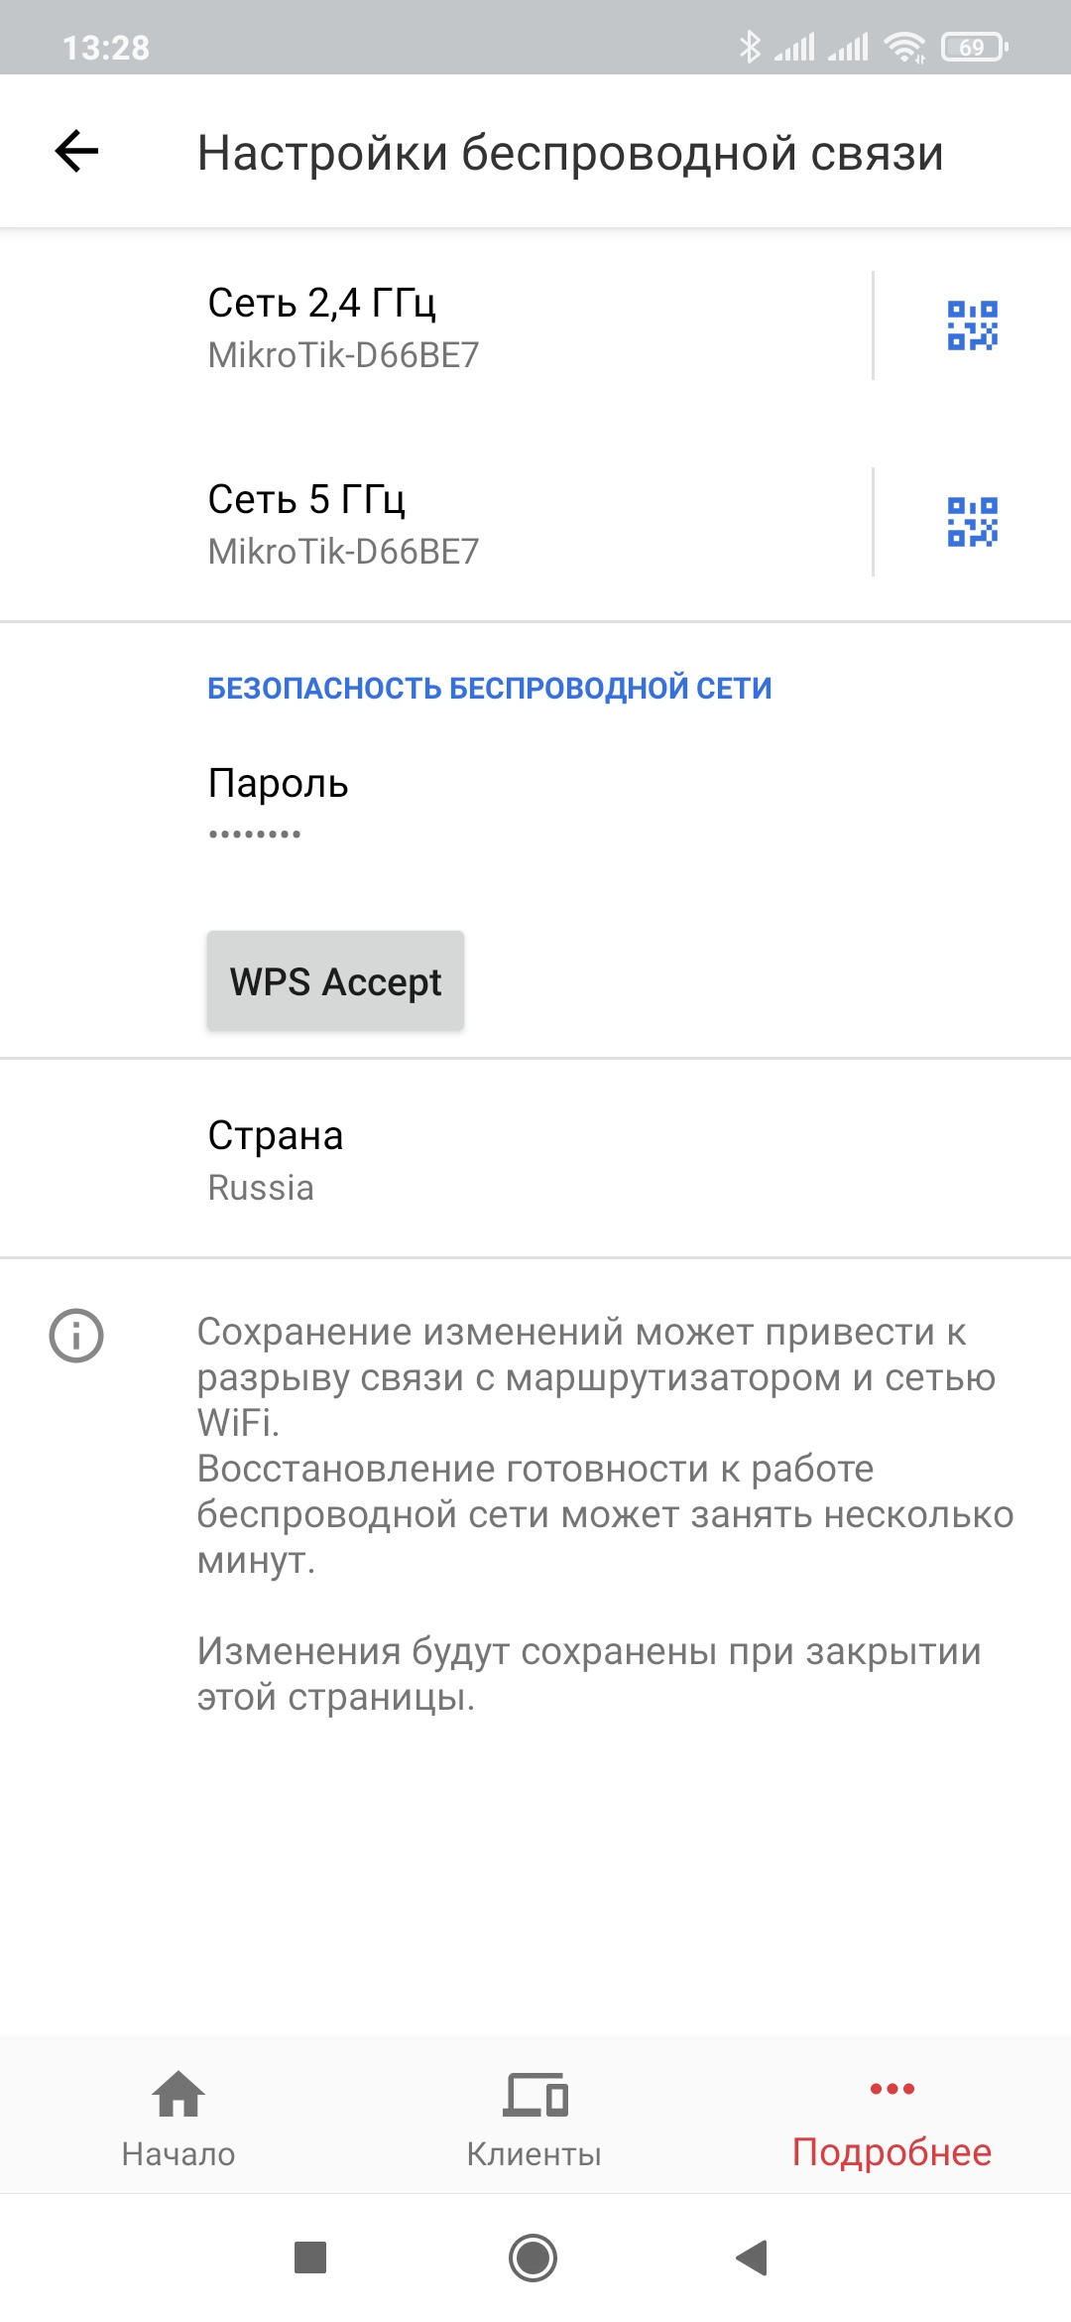Tap Android back navigation triangle
The width and height of the screenshot is (1071, 2322).
click(753, 2257)
